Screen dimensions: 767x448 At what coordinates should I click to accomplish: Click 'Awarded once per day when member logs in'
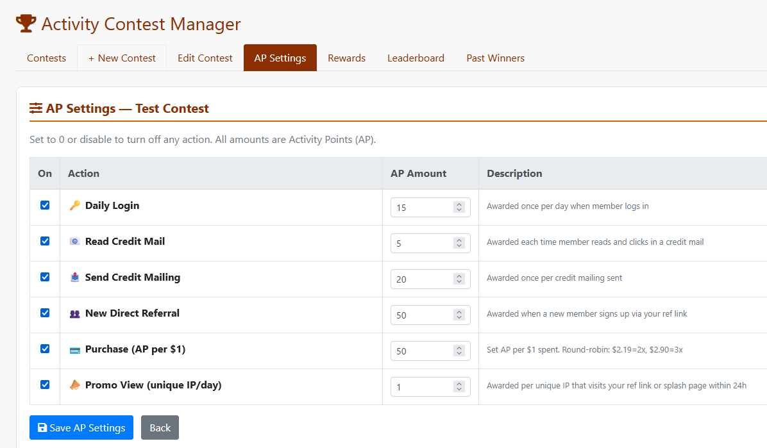point(568,206)
